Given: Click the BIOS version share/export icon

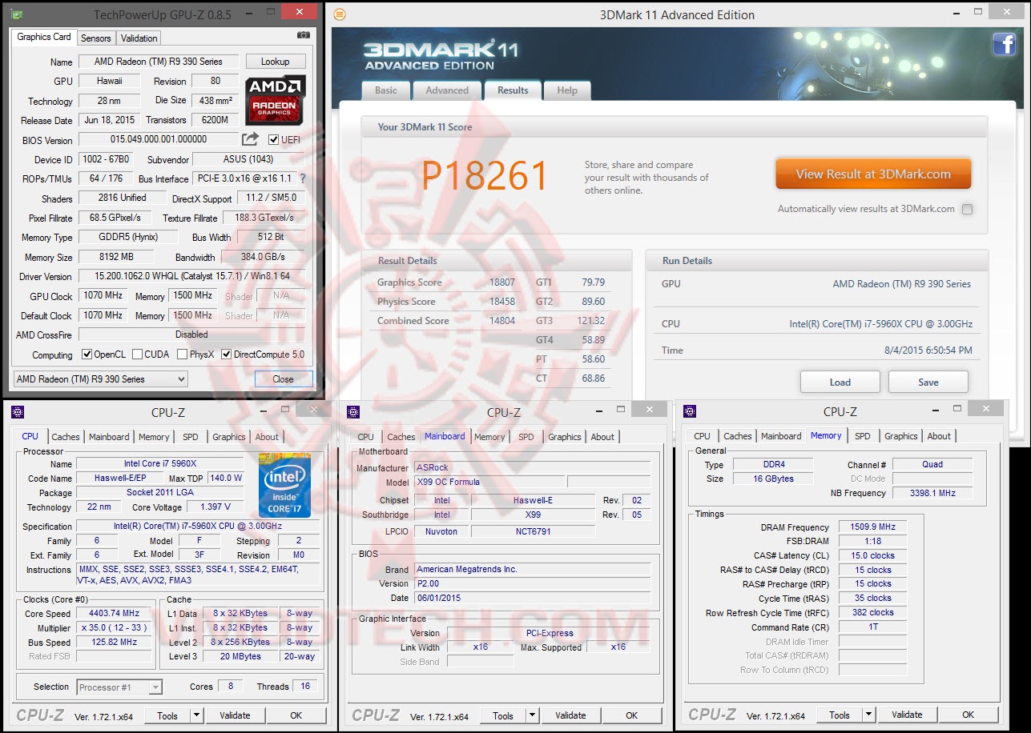Looking at the screenshot, I should [x=250, y=139].
